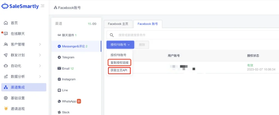Click the blurred user account cell
This screenshot has width=279, height=115.
point(183,68)
